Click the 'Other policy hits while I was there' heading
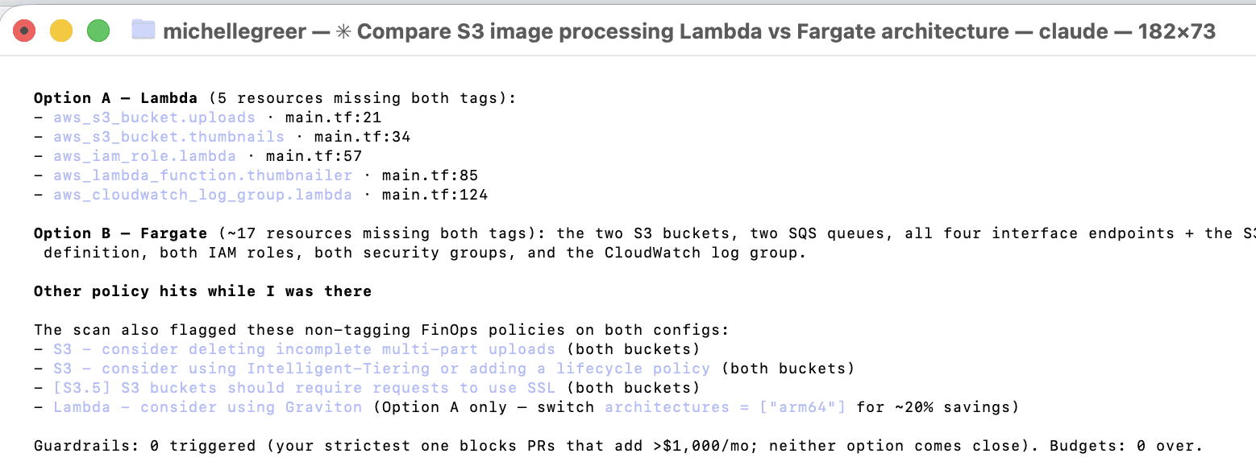The height and width of the screenshot is (470, 1256). [x=202, y=291]
